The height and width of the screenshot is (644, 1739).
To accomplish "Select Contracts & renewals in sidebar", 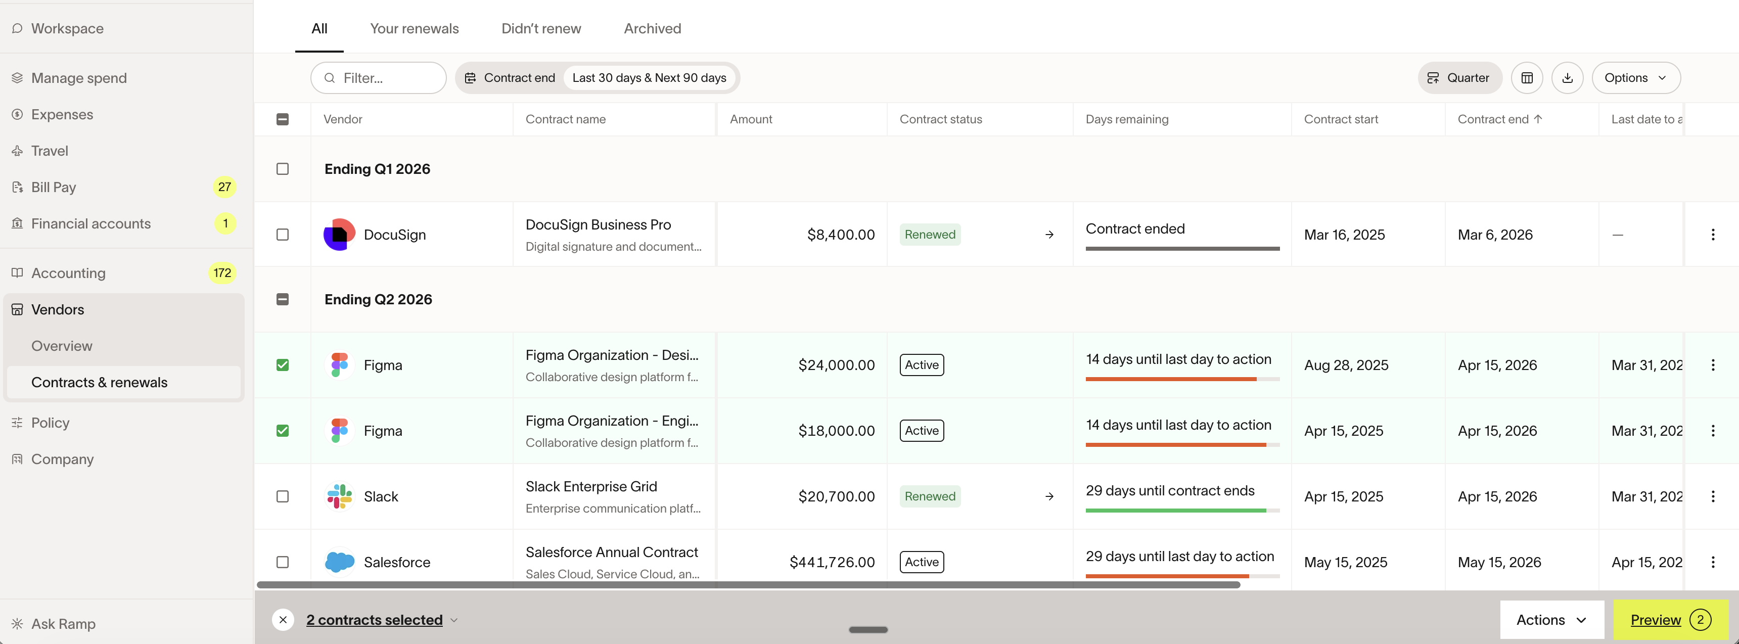I will [x=123, y=383].
